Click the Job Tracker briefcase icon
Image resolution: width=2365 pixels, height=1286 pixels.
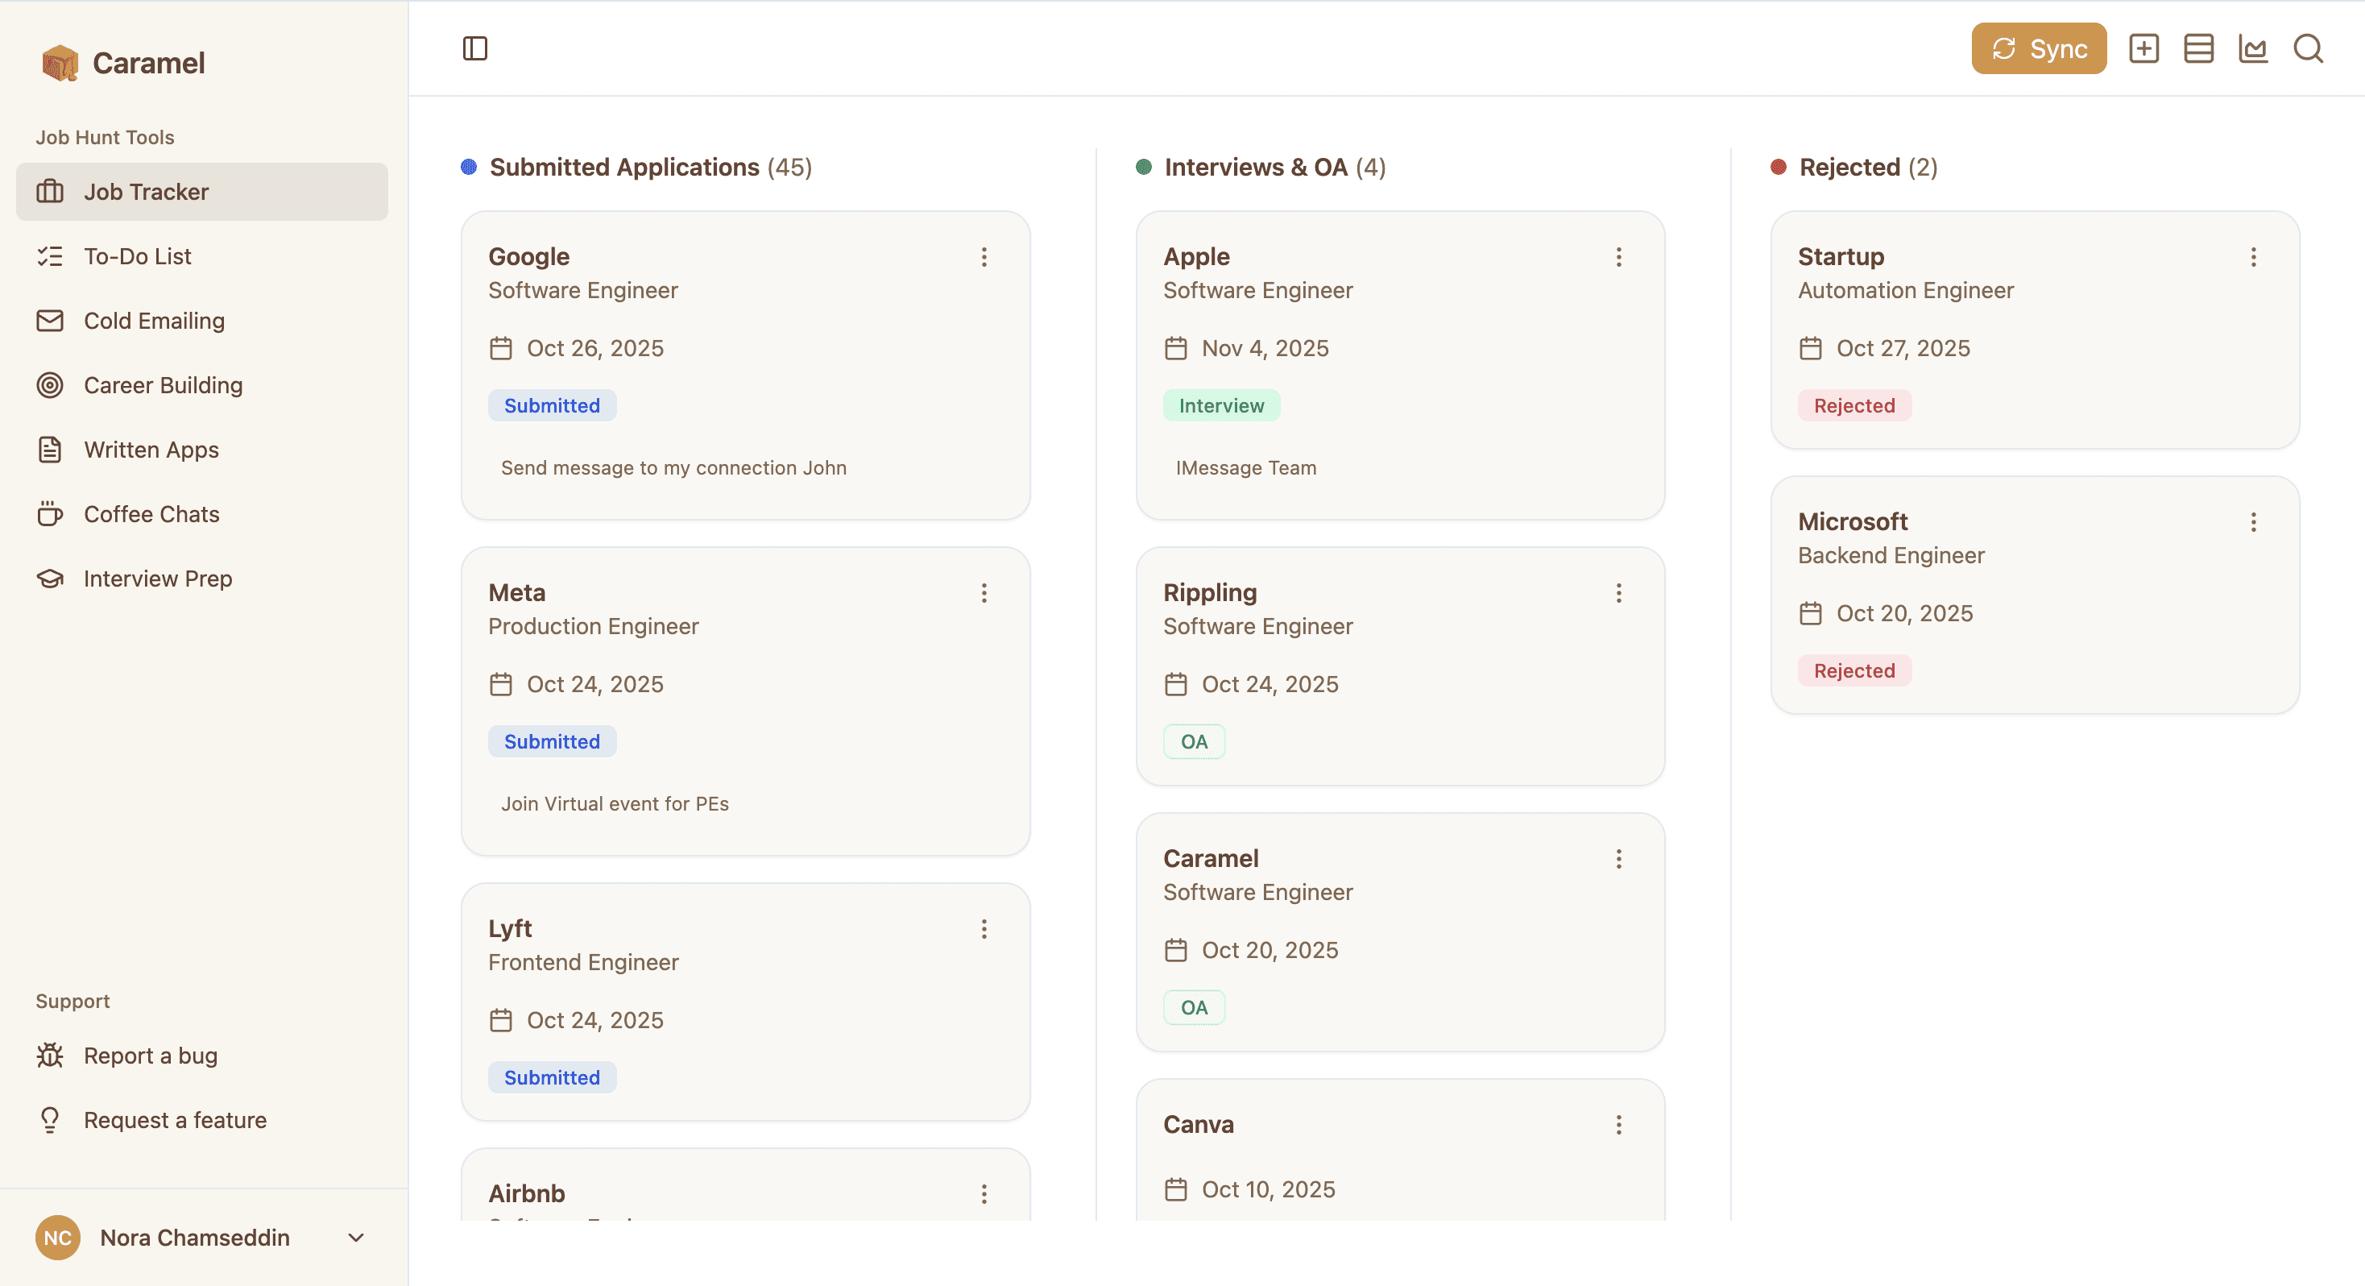click(50, 192)
